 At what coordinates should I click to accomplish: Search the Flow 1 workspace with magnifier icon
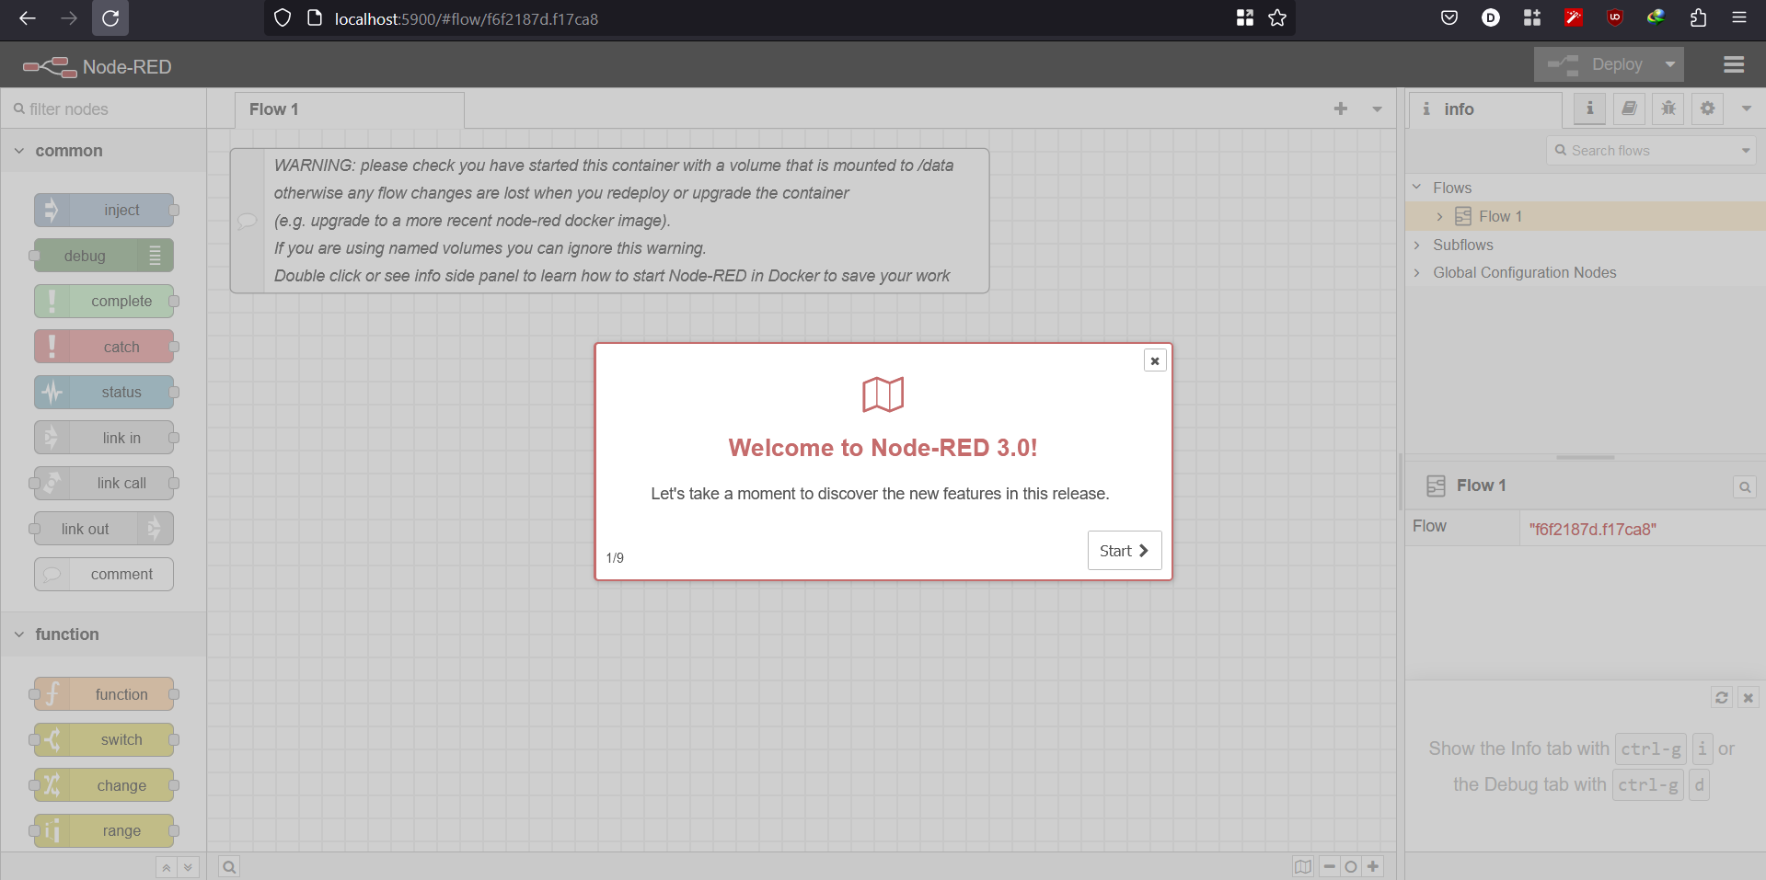coord(1744,486)
